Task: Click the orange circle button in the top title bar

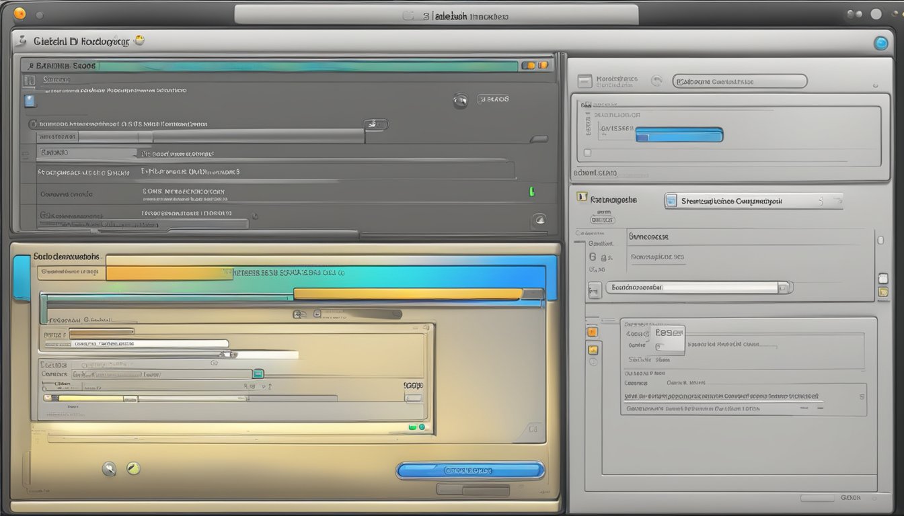Action: point(20,13)
